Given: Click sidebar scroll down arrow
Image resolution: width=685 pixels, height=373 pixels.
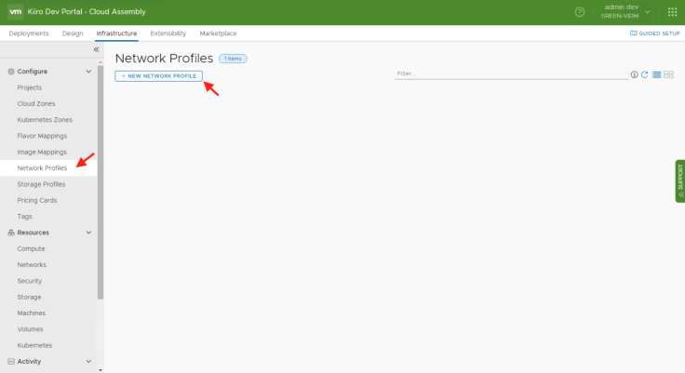Looking at the screenshot, I should [101, 370].
